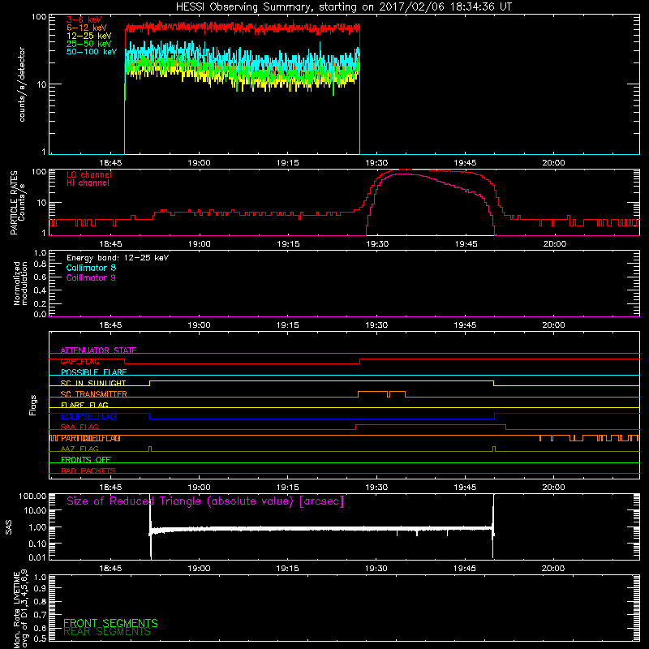Select the SC_IN_SUNLIGHT flag label
Image resolution: width=649 pixels, height=649 pixels.
pos(93,383)
